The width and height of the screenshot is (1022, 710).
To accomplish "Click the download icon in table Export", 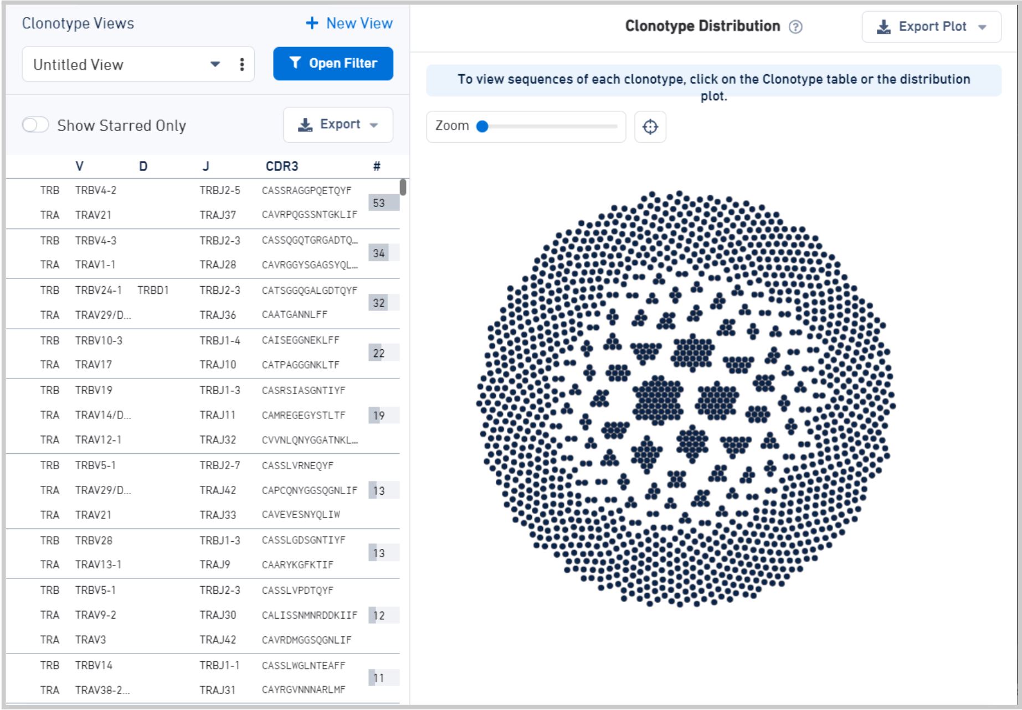I will pos(305,125).
